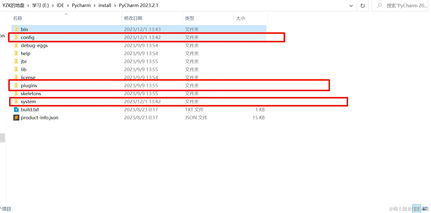431x213 pixels.
Task: Select the system folder name
Action: (28, 101)
